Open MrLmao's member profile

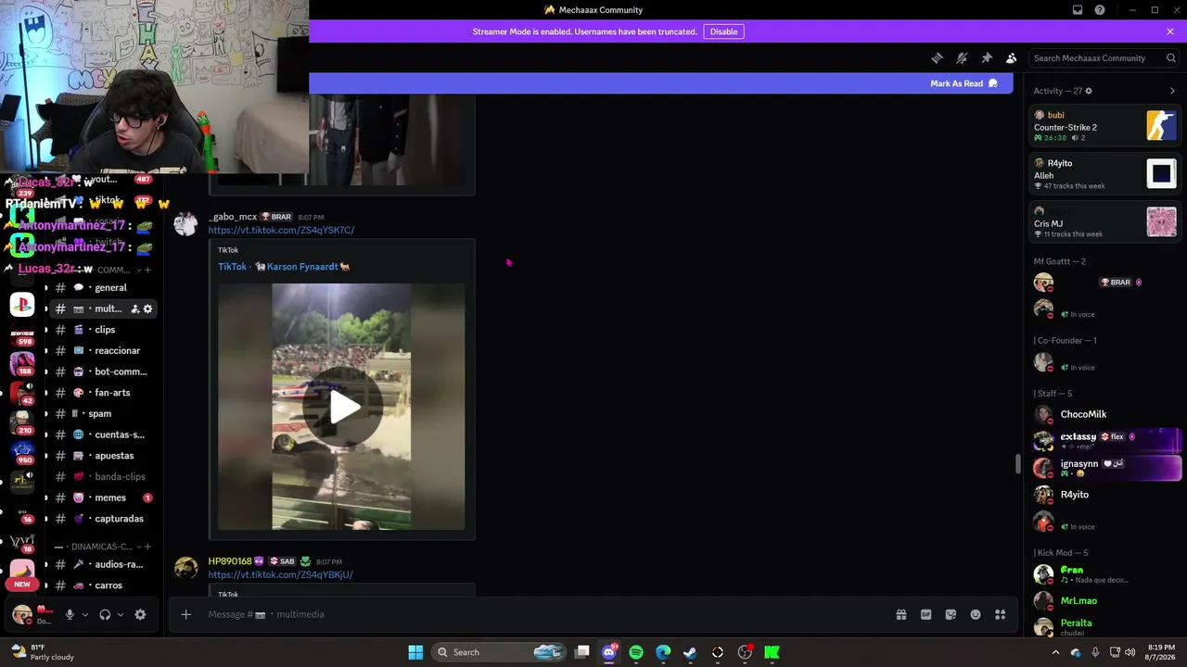pyautogui.click(x=1104, y=600)
